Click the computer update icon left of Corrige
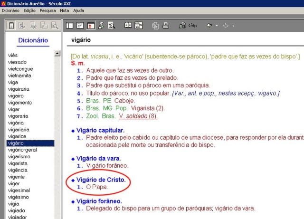 (x=182, y=25)
